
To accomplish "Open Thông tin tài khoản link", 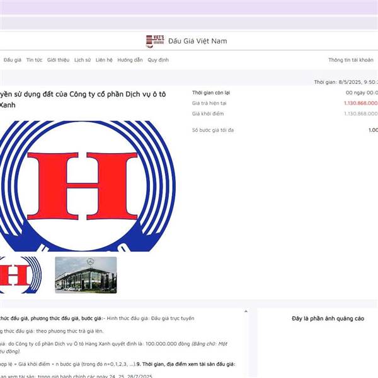I will click(351, 60).
